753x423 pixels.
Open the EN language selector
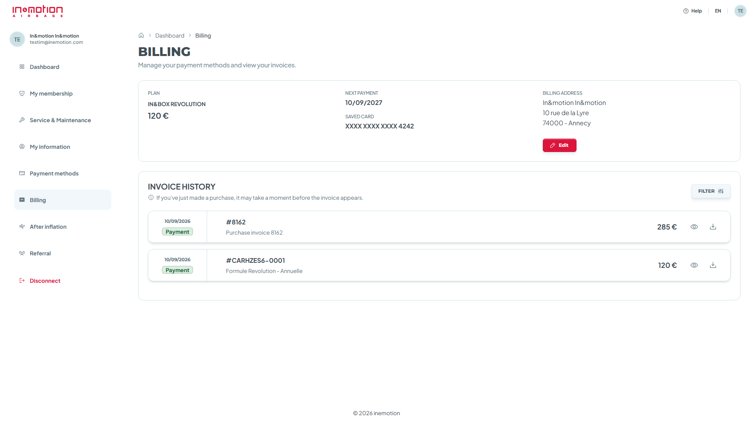pyautogui.click(x=718, y=11)
